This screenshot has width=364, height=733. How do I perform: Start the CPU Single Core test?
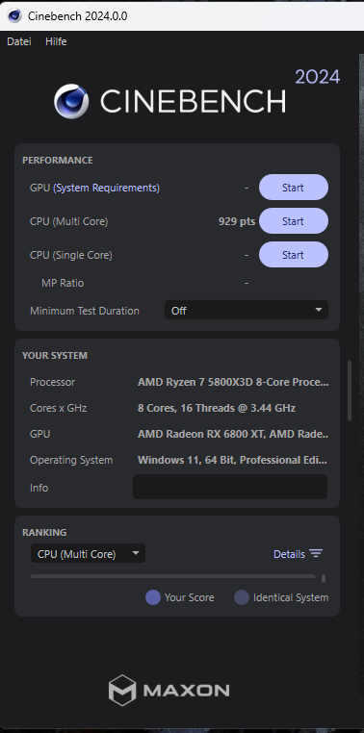[x=294, y=255]
